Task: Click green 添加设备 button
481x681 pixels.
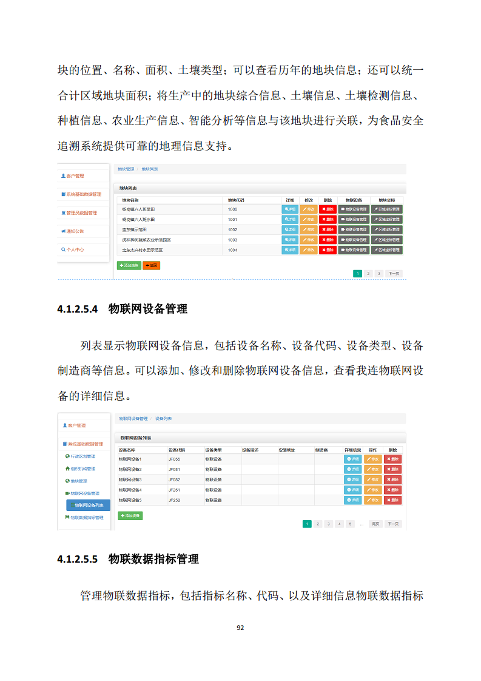Action: click(x=130, y=516)
